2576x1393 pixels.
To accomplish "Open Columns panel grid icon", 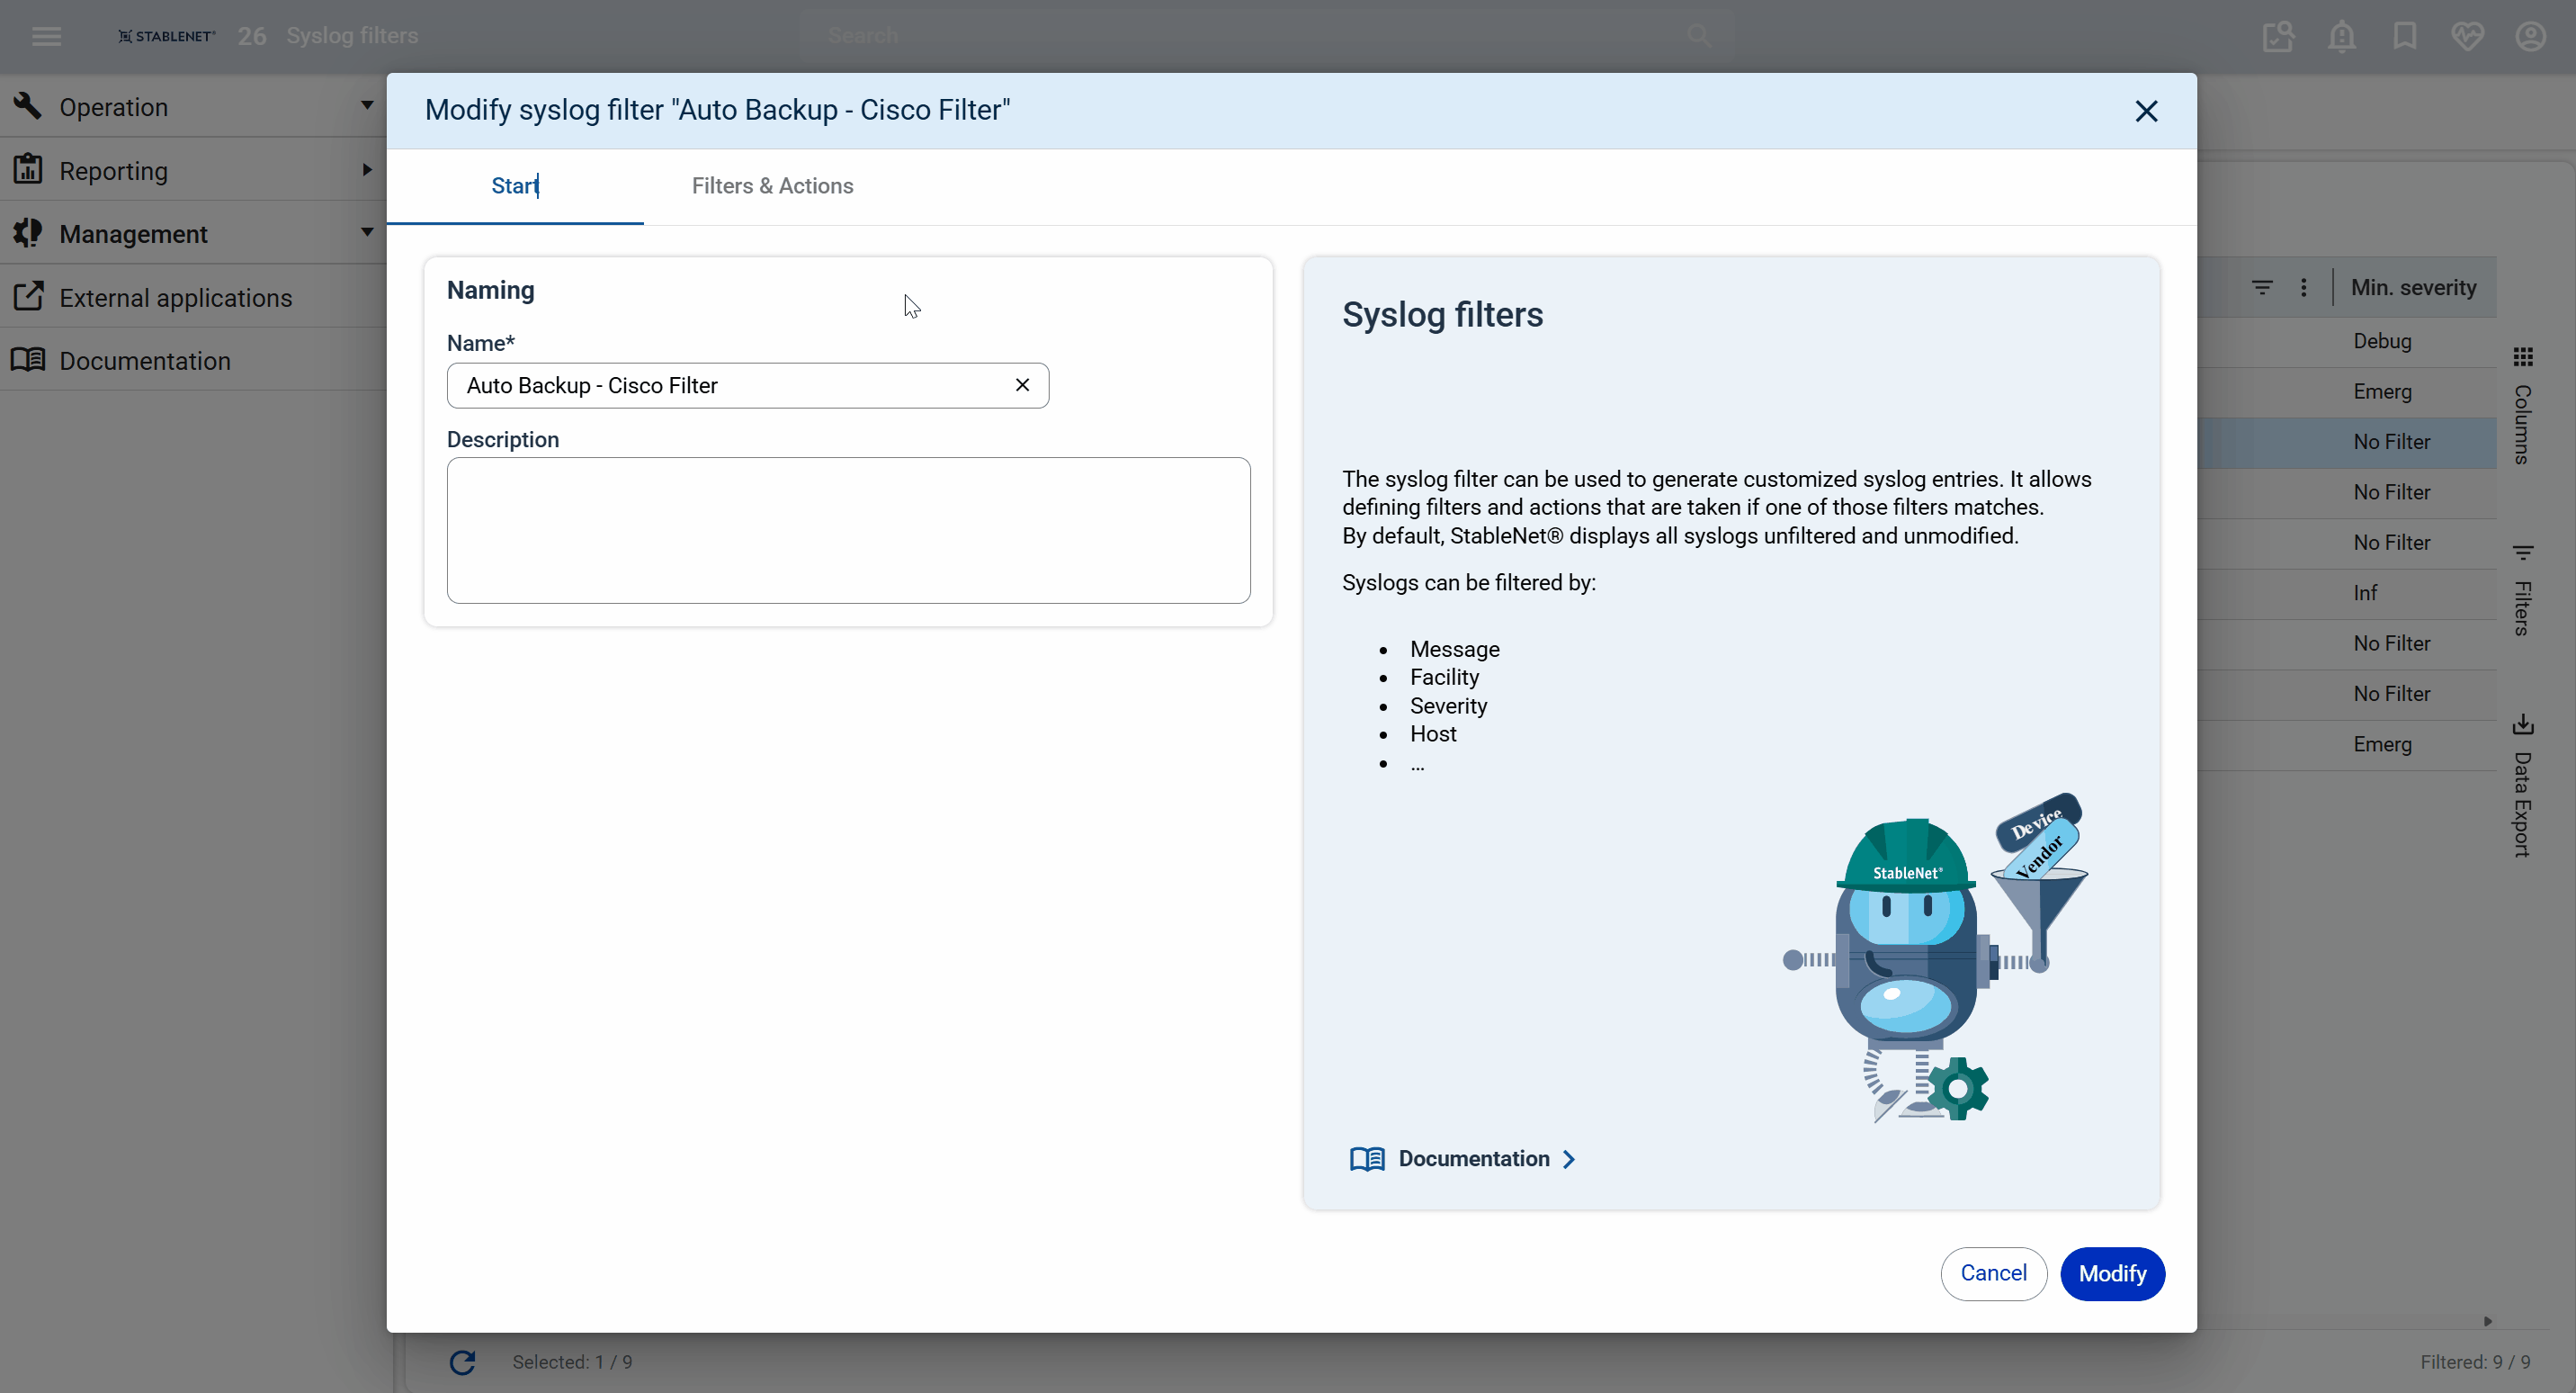I will coord(2522,357).
